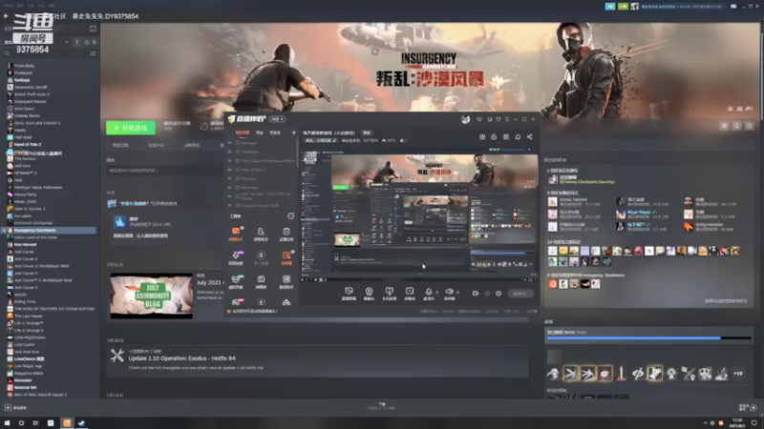
Task: Open the library category dropdown
Action: [x=67, y=42]
